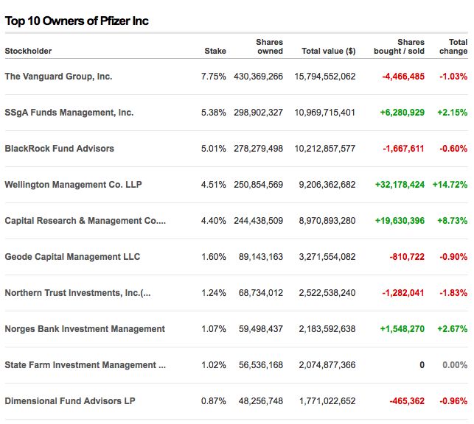Click the Stake column header

click(x=215, y=51)
